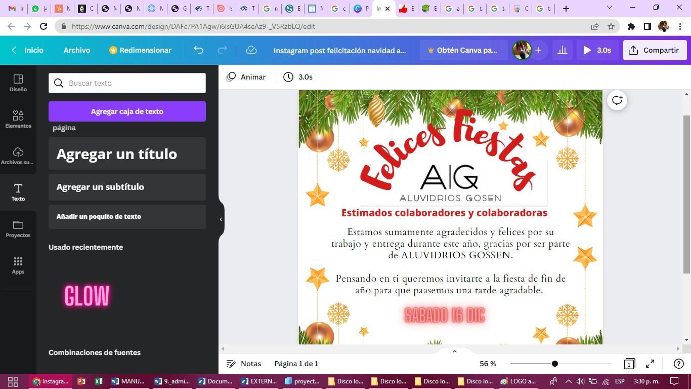Click the Buscar texto search field
Viewport: 691px width, 389px height.
[x=127, y=83]
